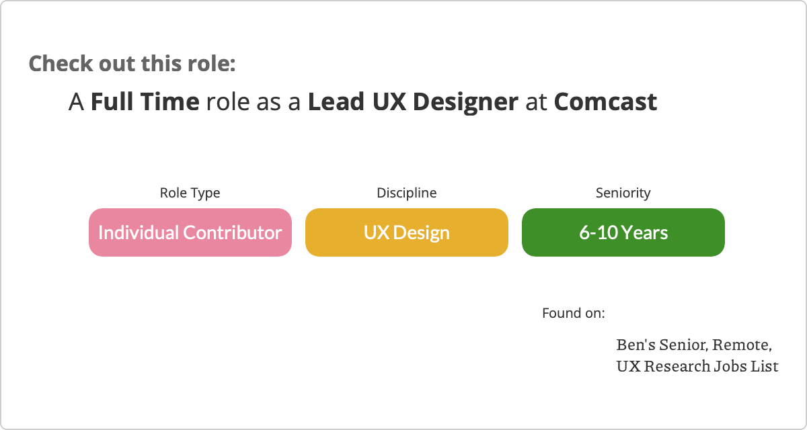Screen dimensions: 807x430
Task: Click the "Discipline" label
Action: click(x=406, y=193)
